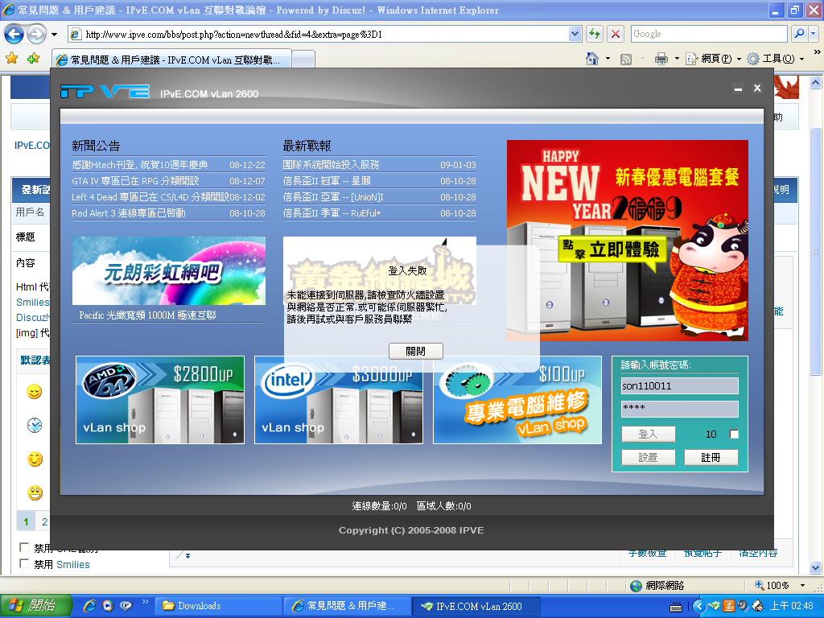
Task: Click the 註冊 register button
Action: 711,458
